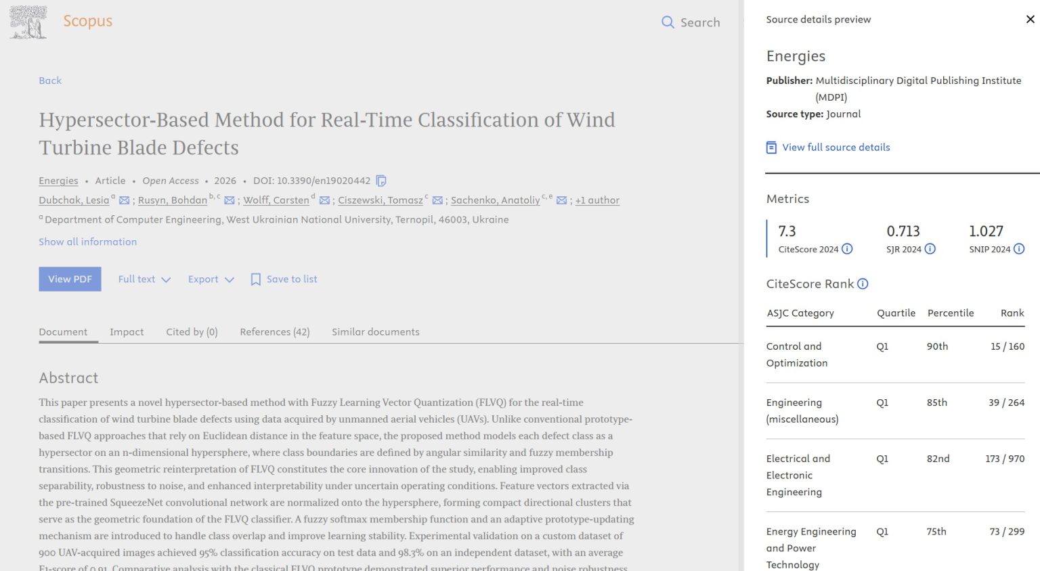Show the +1 author link

point(597,200)
